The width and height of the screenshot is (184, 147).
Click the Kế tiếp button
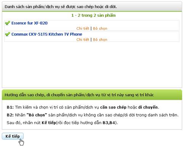[13, 136]
